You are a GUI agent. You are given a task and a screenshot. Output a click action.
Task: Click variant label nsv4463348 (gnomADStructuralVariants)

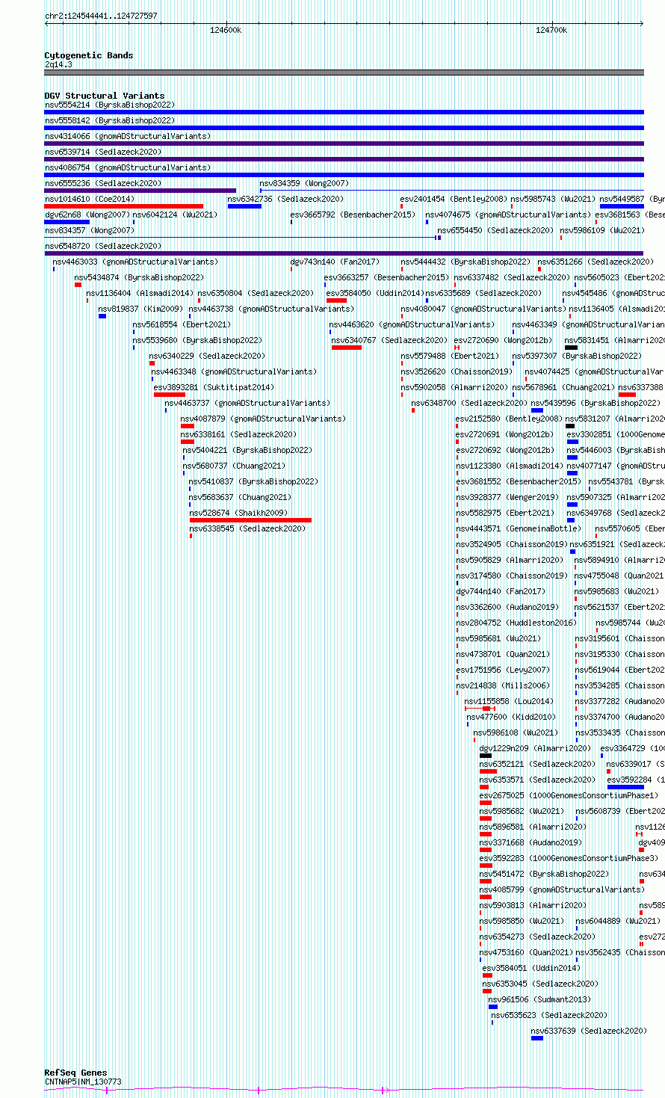pos(234,372)
